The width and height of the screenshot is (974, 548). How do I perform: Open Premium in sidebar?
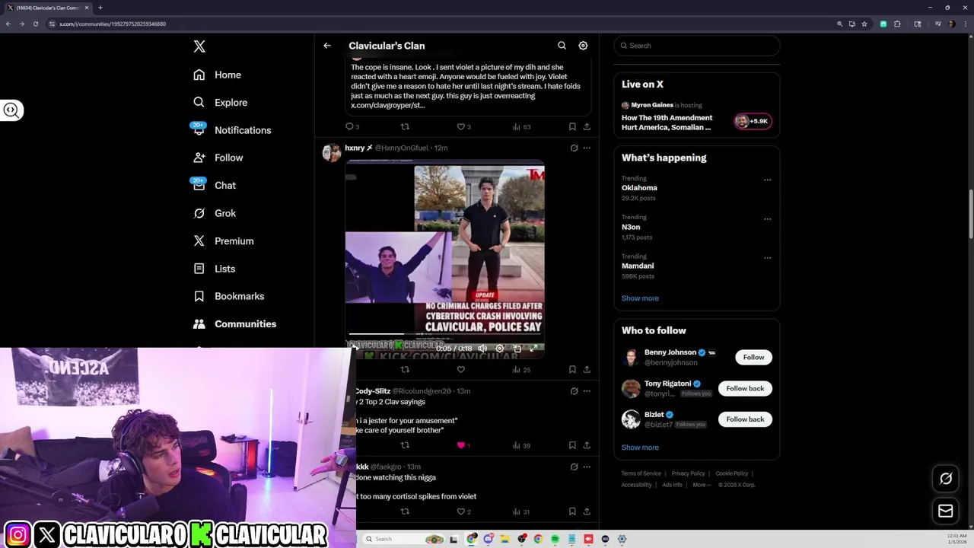click(223, 241)
